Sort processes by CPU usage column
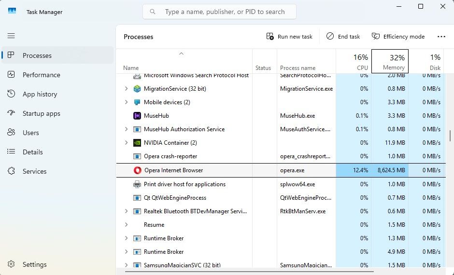The height and width of the screenshot is (275, 454). point(354,61)
